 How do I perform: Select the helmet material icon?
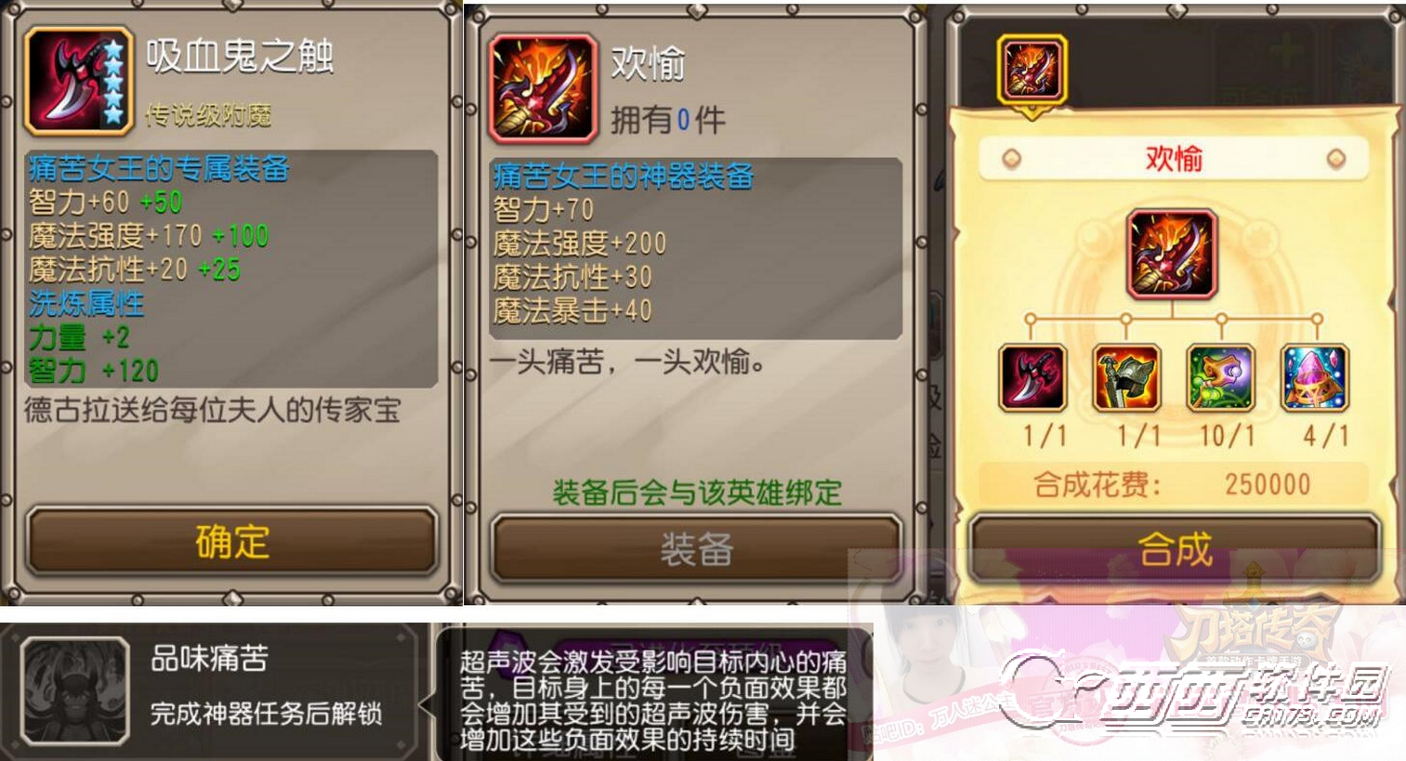point(1126,378)
